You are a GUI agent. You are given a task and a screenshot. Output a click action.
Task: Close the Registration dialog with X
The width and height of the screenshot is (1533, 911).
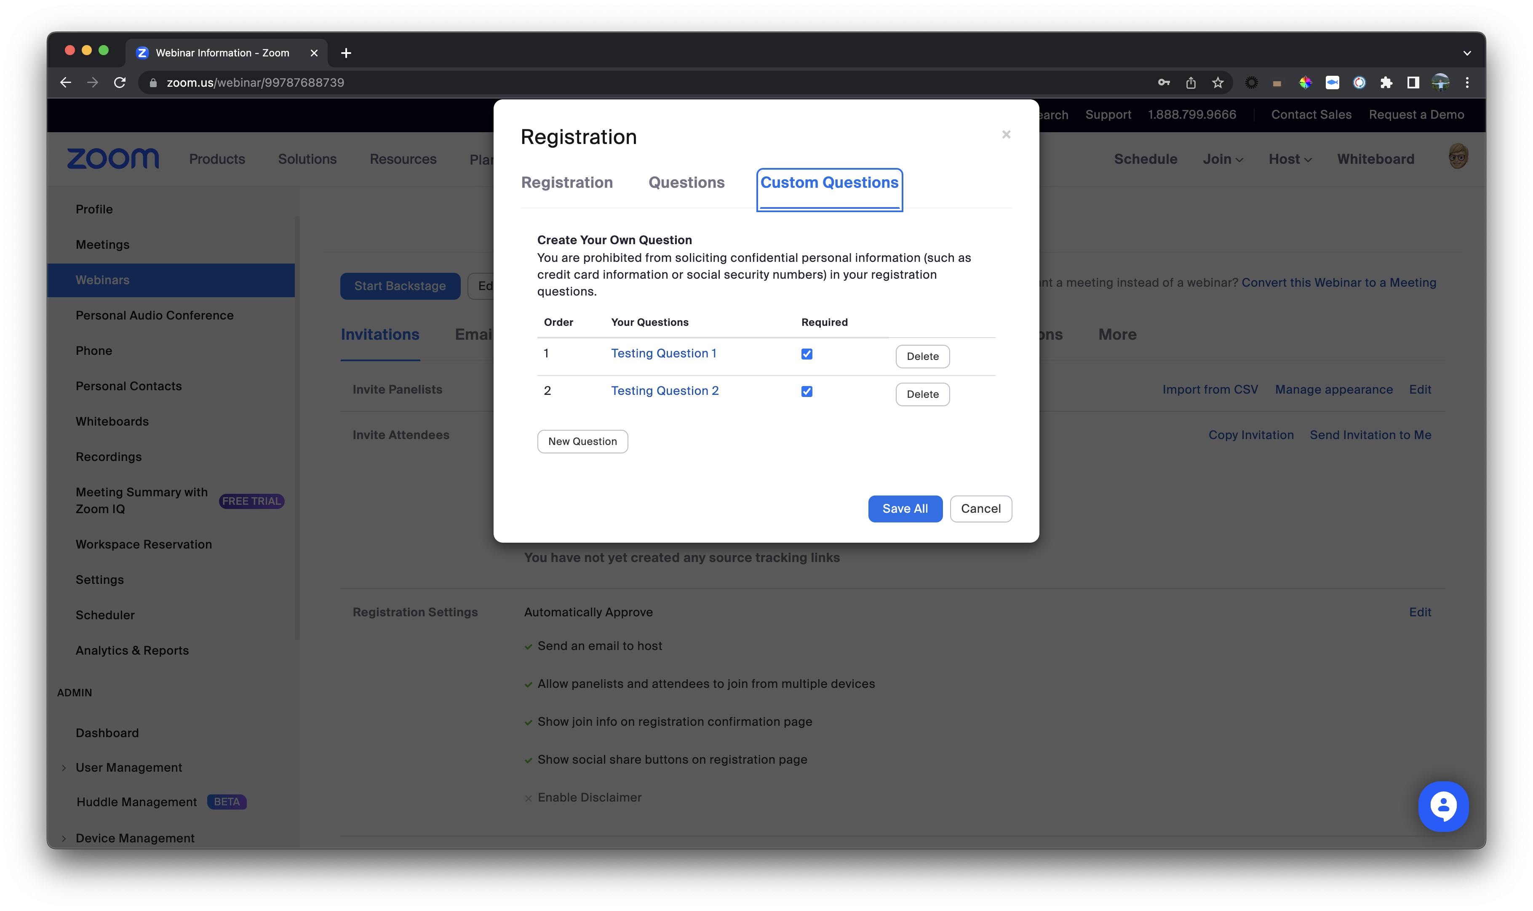click(x=1006, y=134)
